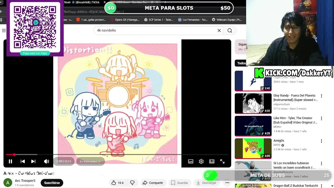Open 'Dragon Ball Z Budokai Tenkaichi' title
The height and width of the screenshot is (188, 334).
[x=296, y=186]
